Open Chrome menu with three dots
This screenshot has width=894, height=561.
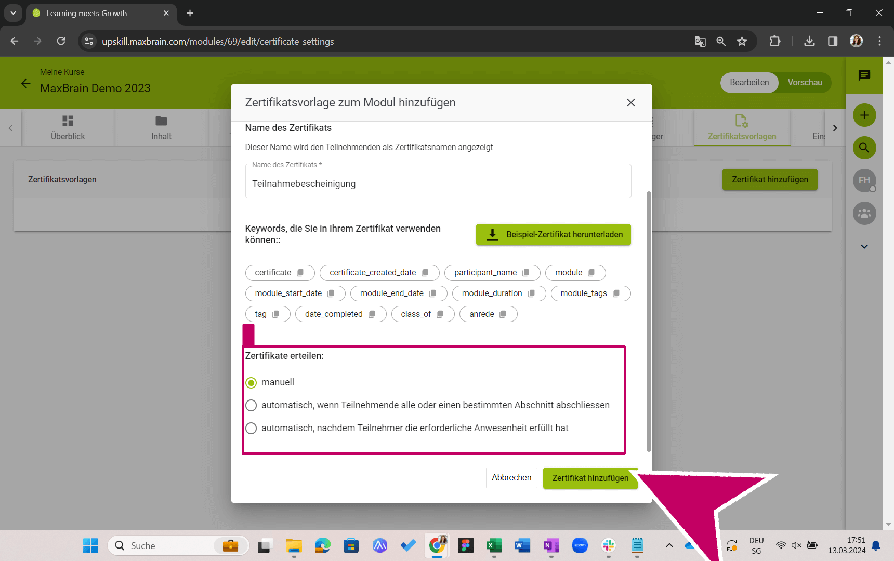[879, 41]
